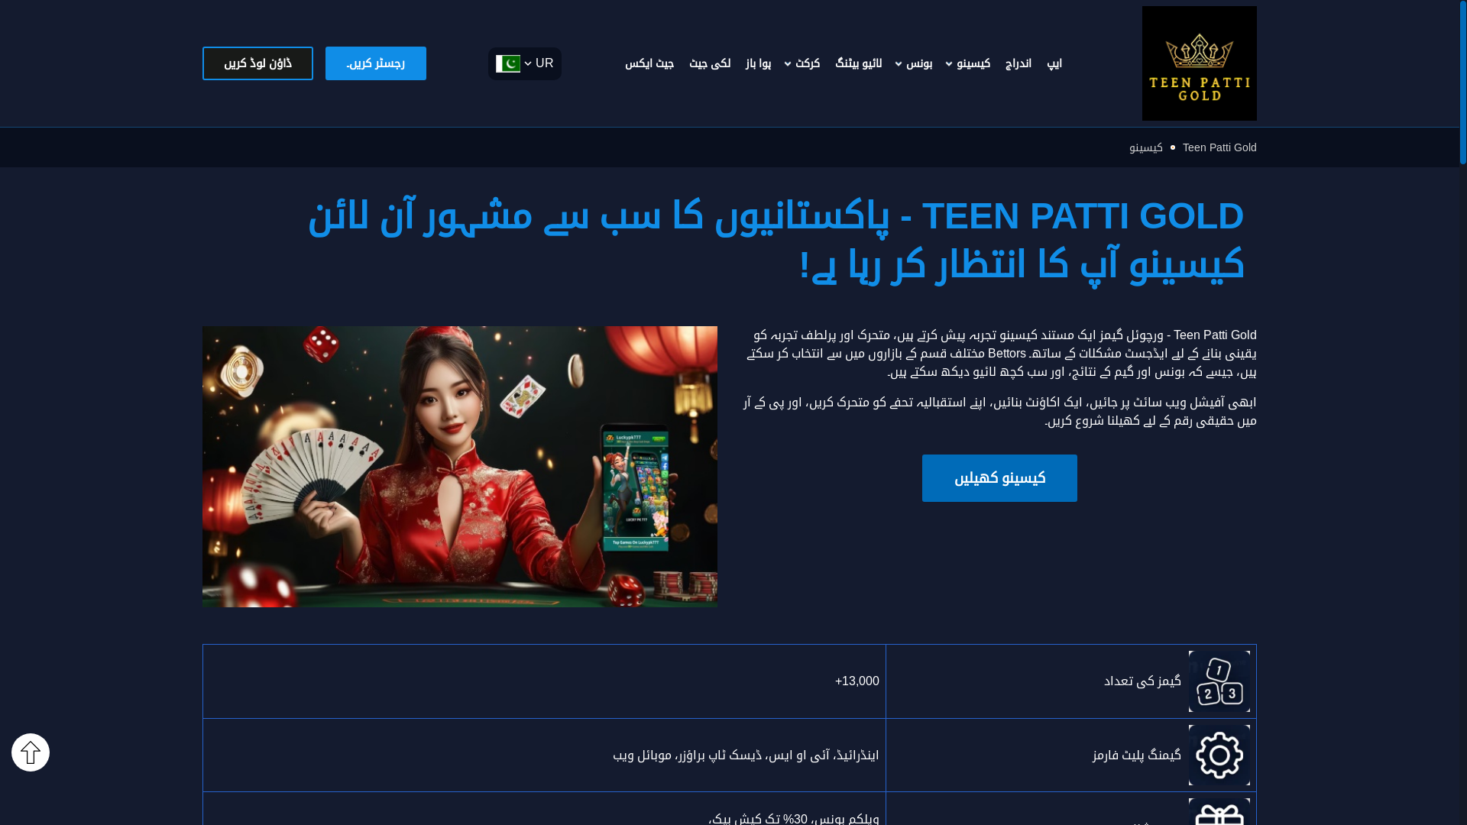Open the UR language dropdown
Screen dimensions: 1467x825
point(525,63)
